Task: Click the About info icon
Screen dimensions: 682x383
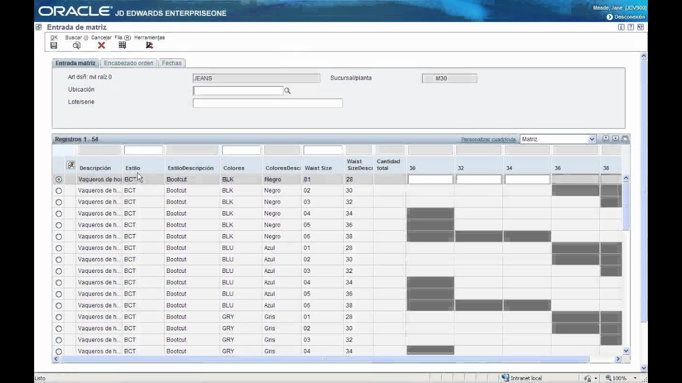Action: click(x=621, y=27)
